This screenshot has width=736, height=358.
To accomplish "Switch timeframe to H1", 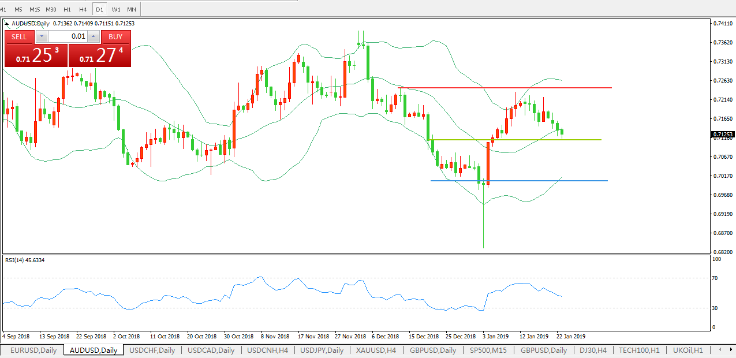I will pyautogui.click(x=68, y=9).
